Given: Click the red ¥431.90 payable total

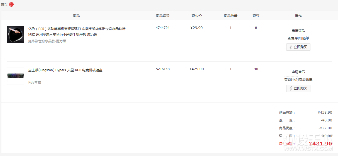Looking at the screenshot, I should click(320, 144).
